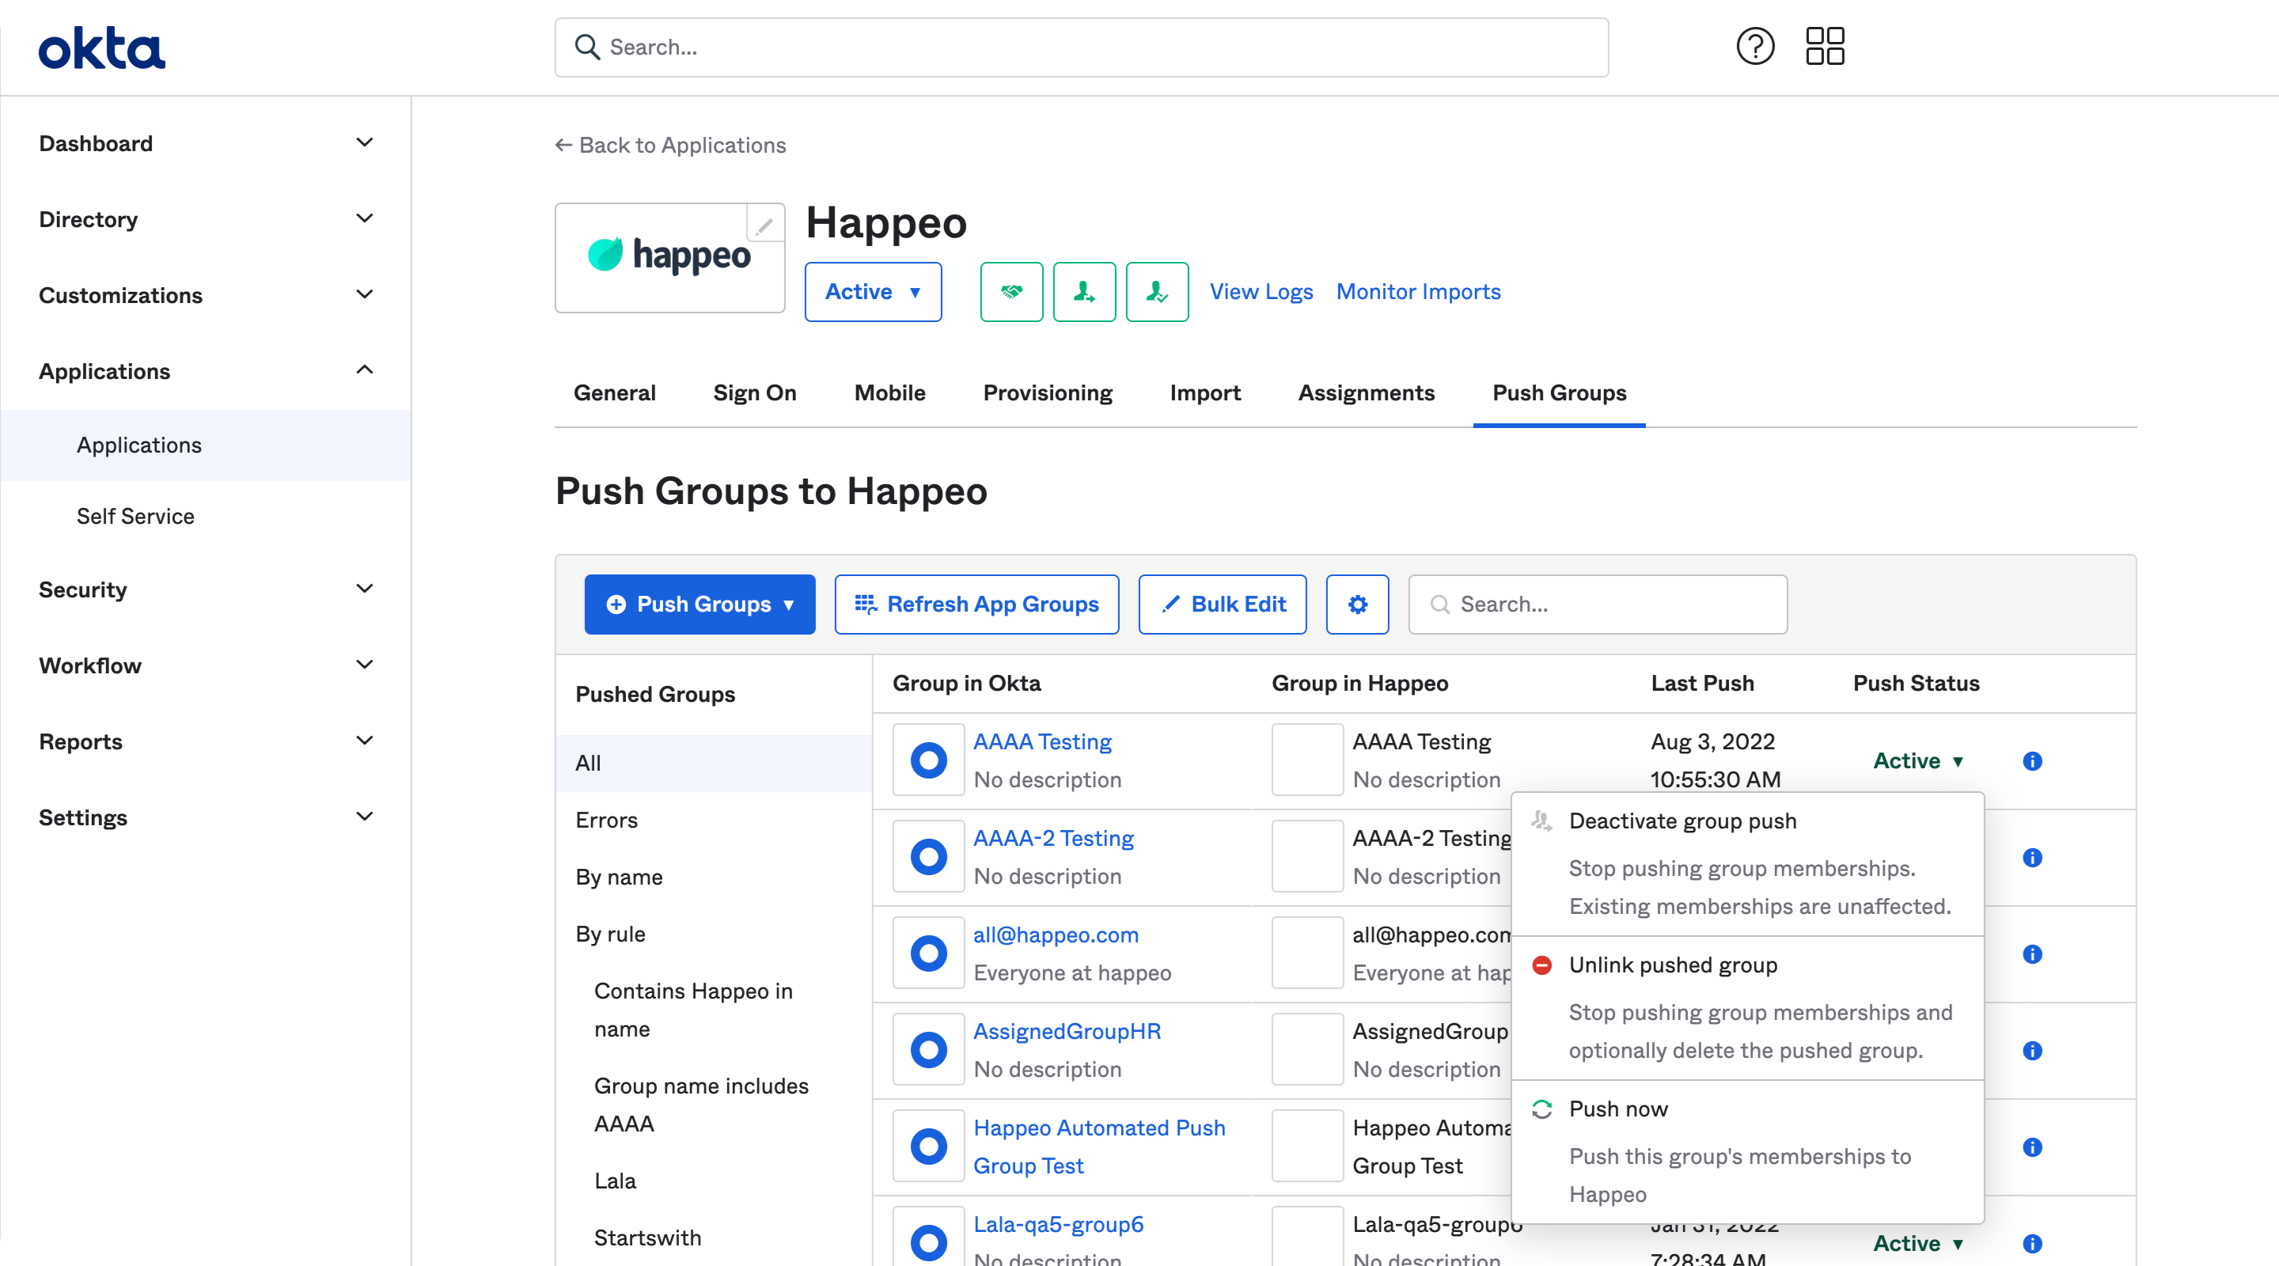Viewport: 2279px width, 1266px height.
Task: Go back to Applications link
Action: (669, 145)
